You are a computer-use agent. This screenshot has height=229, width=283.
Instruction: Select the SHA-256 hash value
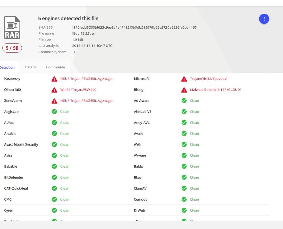(x=134, y=27)
